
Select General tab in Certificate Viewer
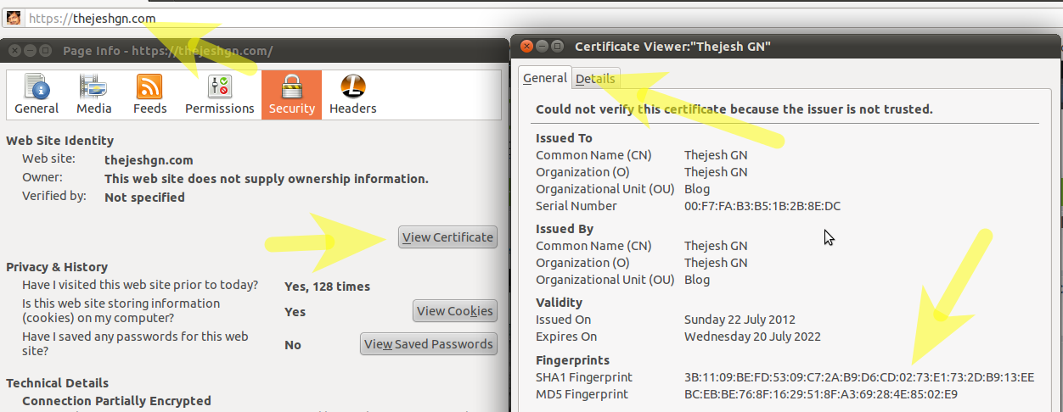[544, 78]
